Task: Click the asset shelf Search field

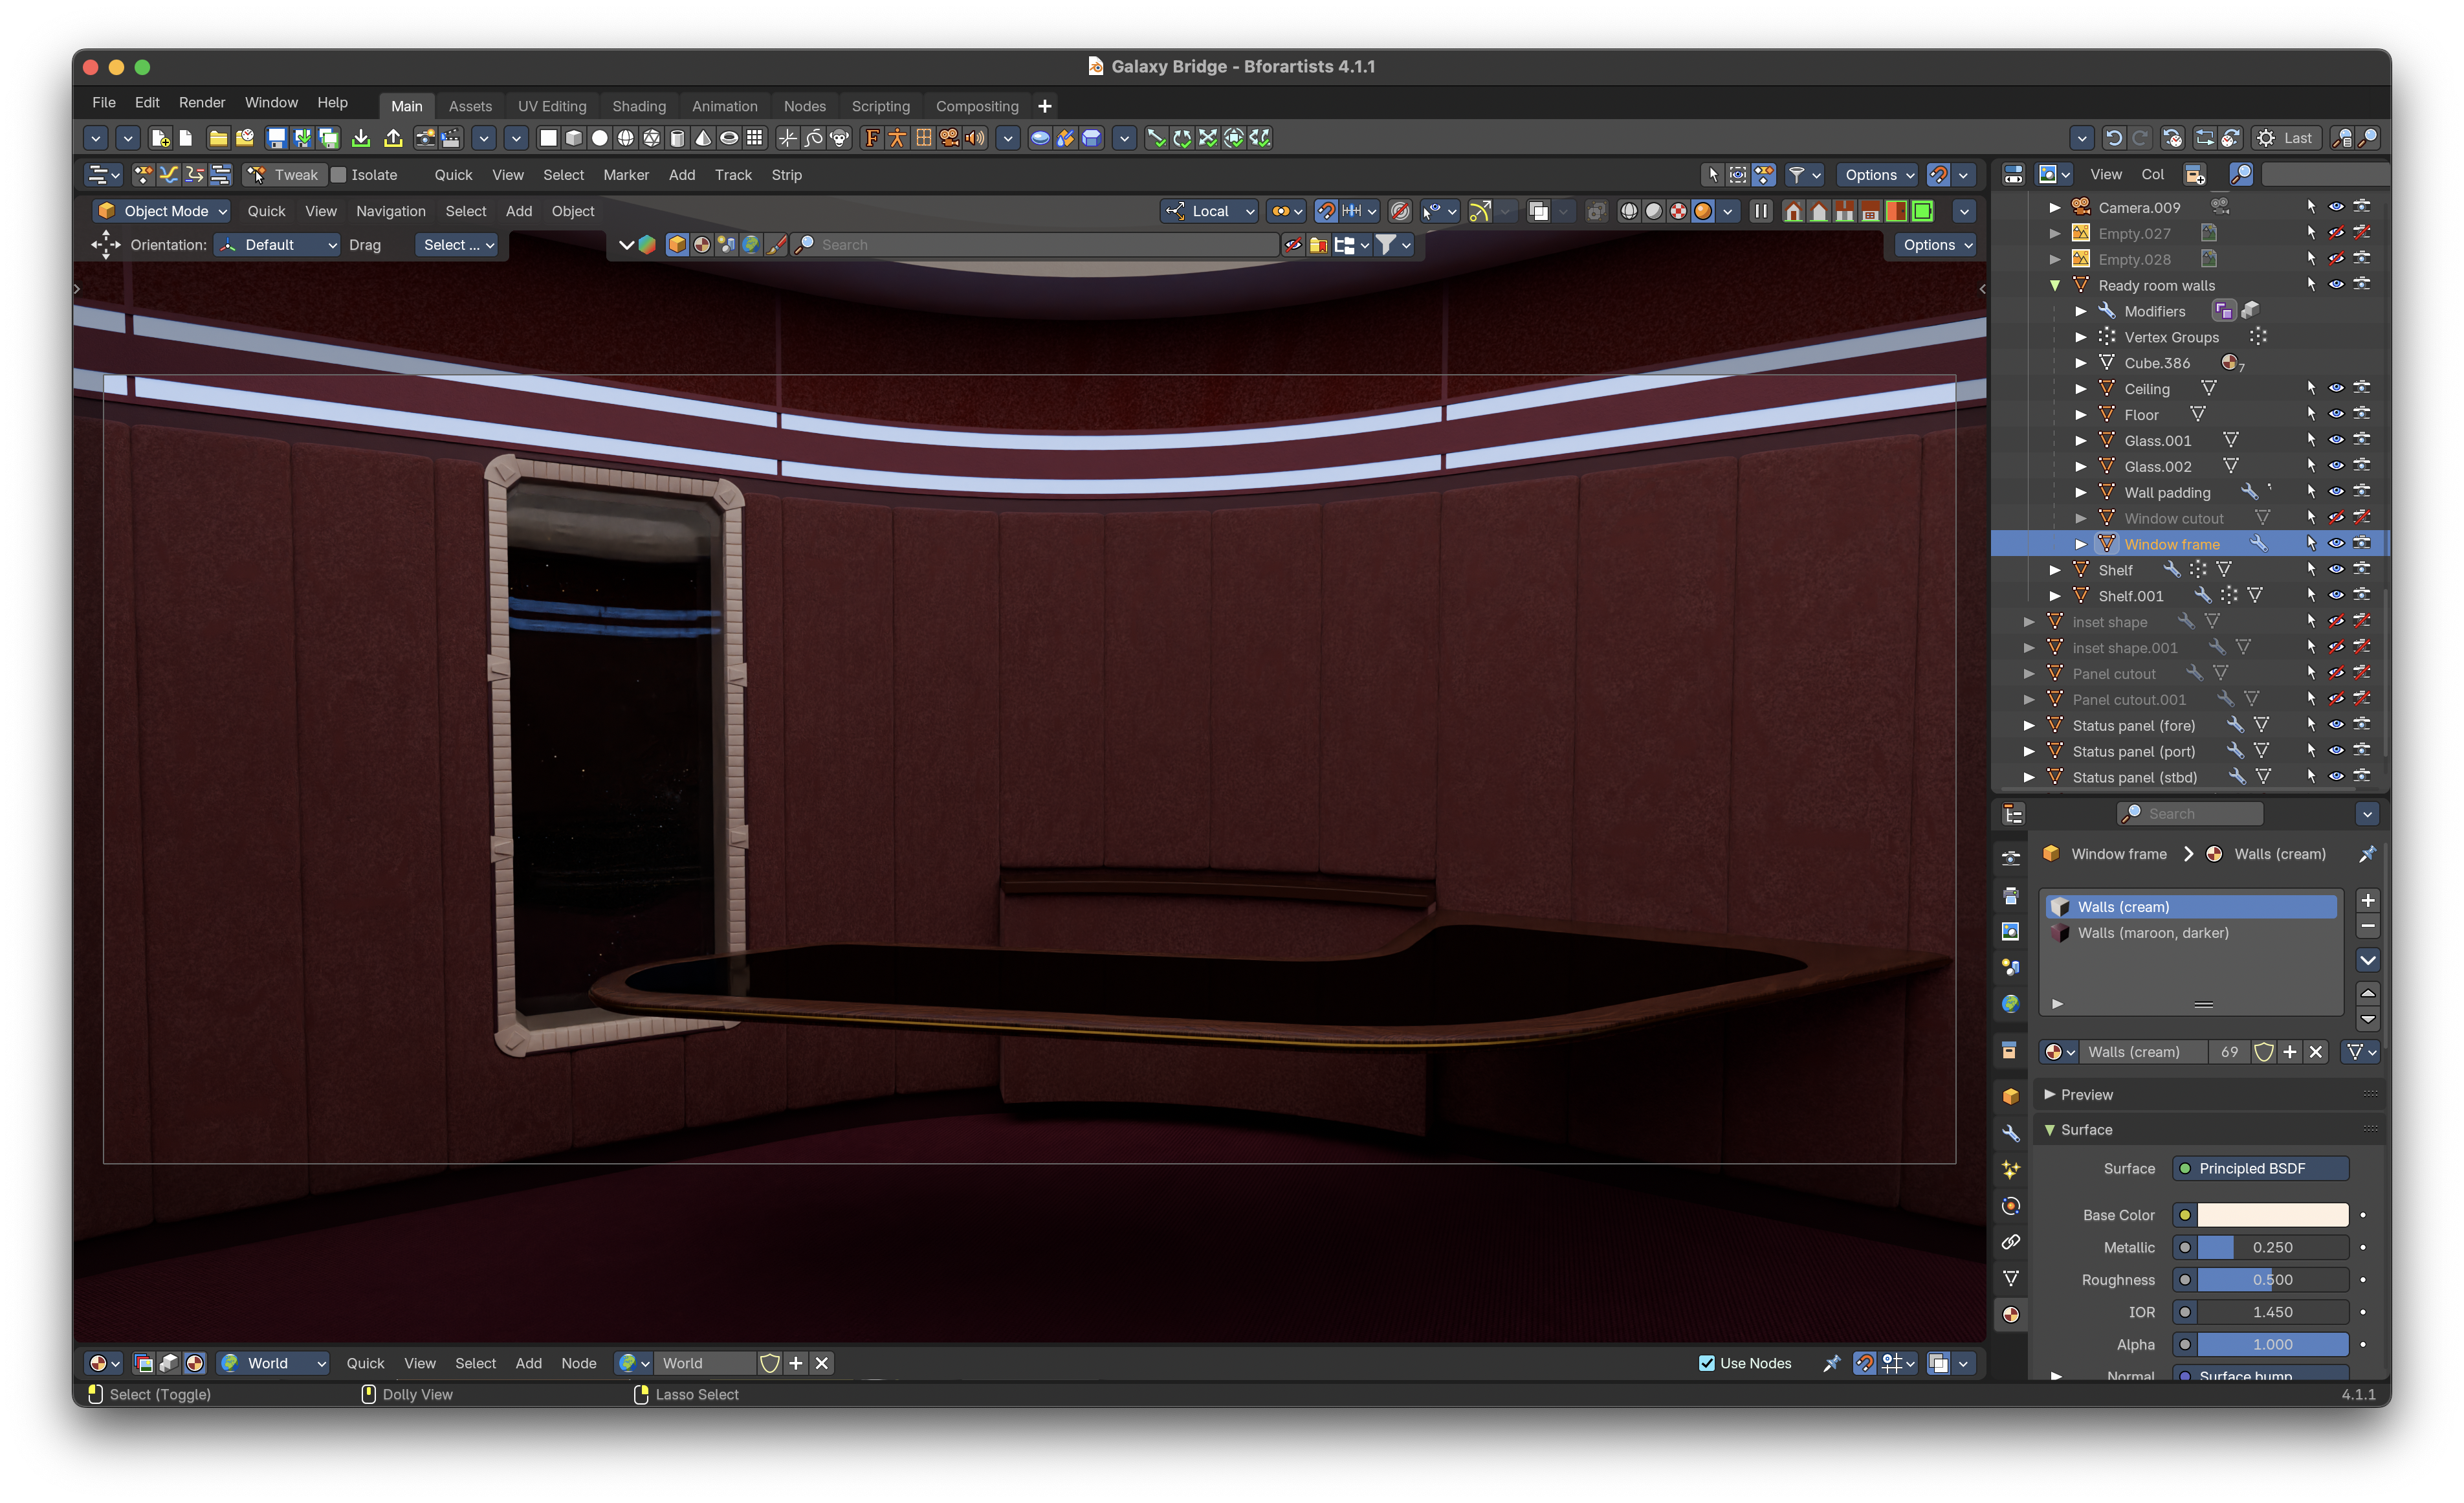Action: (x=1035, y=245)
